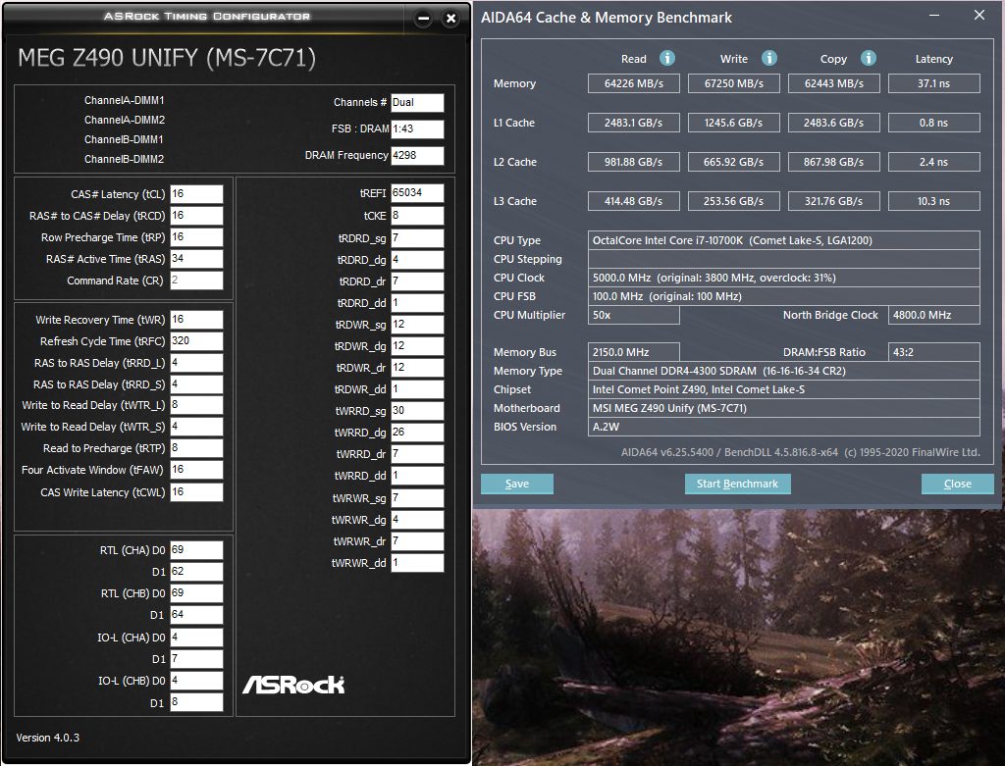Select the Read to Precharge (tRTP) field

pos(196,448)
